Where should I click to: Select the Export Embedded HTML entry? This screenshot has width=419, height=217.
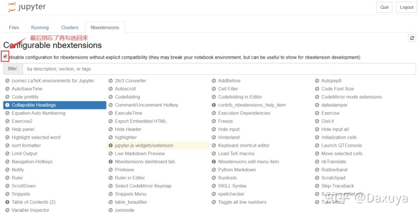(x=141, y=121)
